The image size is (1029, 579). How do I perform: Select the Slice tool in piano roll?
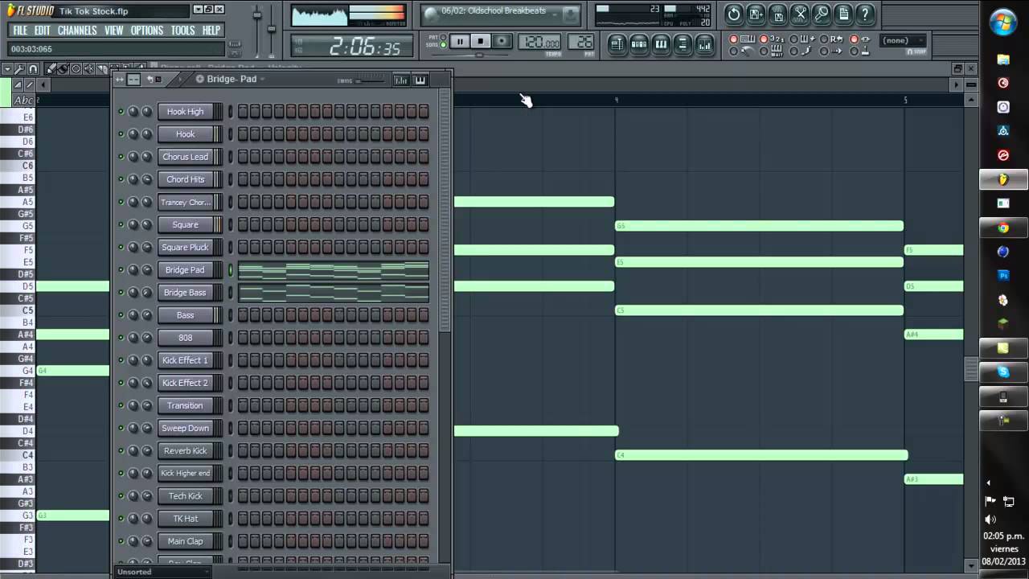(x=101, y=69)
